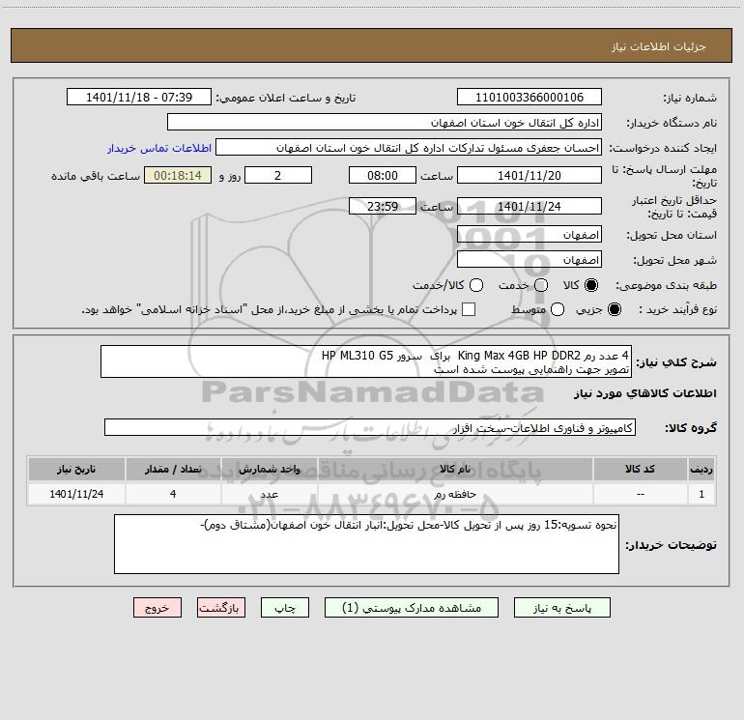This screenshot has height=720, width=744.
Task: Click the استان محل تحویل field
Action: (x=529, y=235)
